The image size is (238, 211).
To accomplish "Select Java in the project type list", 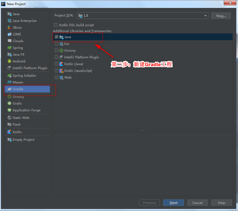I will [27, 14].
